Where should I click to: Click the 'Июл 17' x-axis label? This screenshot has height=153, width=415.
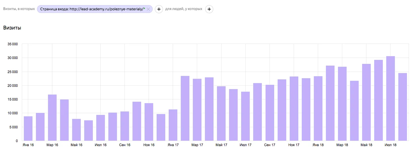pos(245,145)
